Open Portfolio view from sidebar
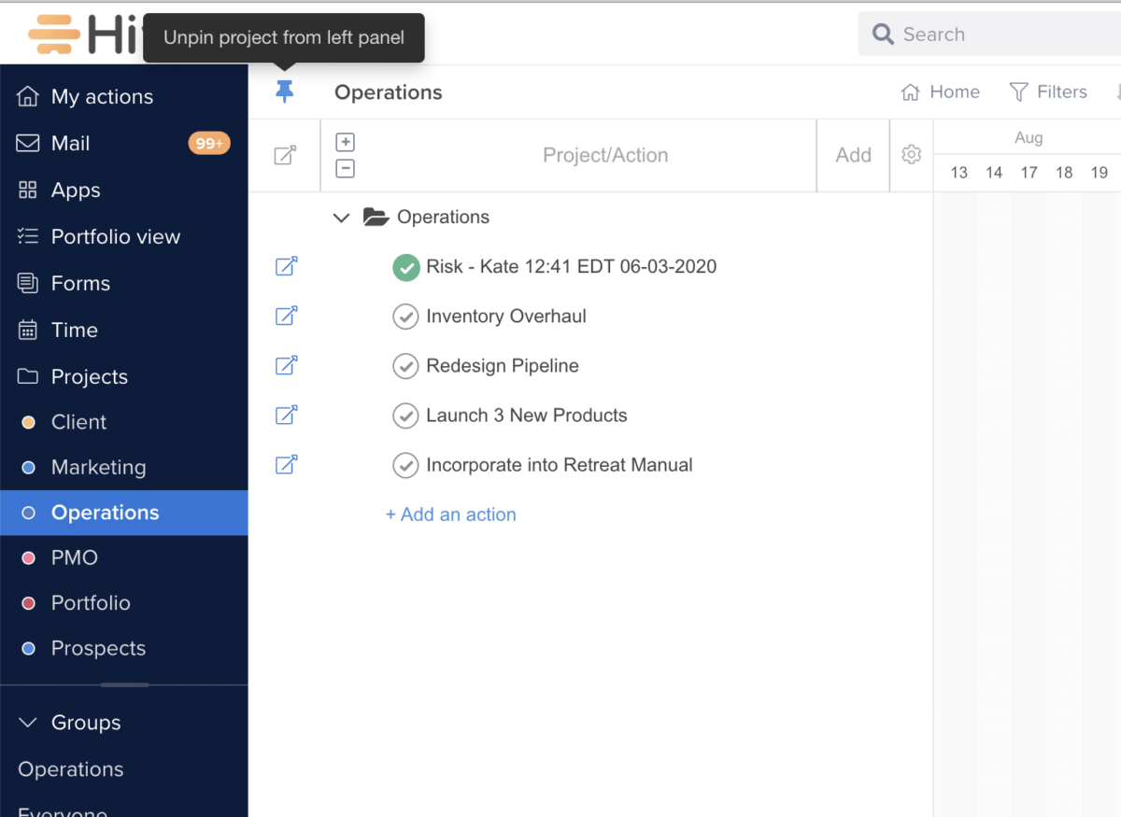 tap(115, 236)
